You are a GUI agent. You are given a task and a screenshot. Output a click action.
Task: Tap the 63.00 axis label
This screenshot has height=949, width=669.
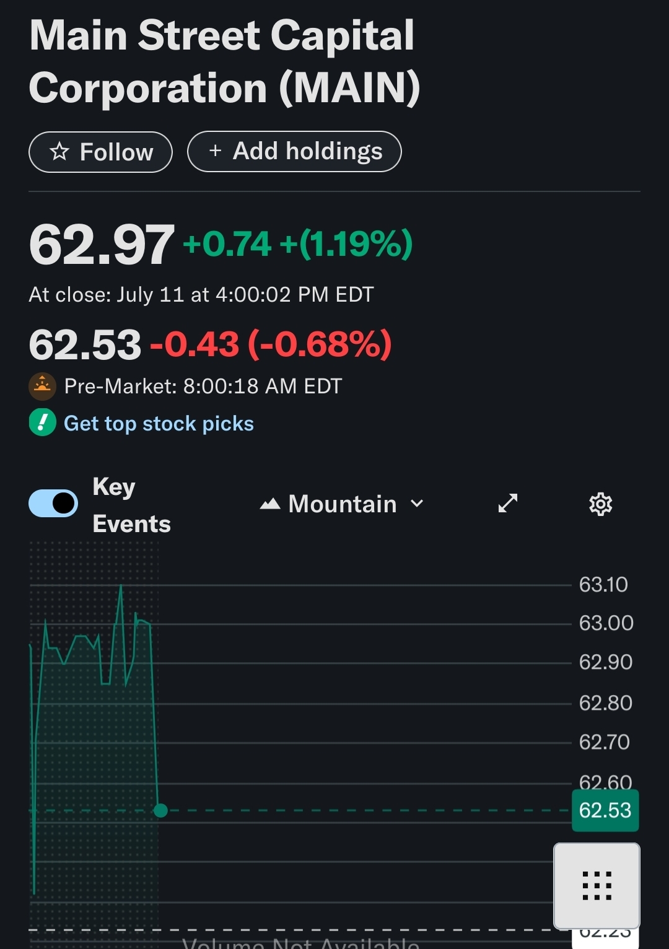click(x=606, y=623)
